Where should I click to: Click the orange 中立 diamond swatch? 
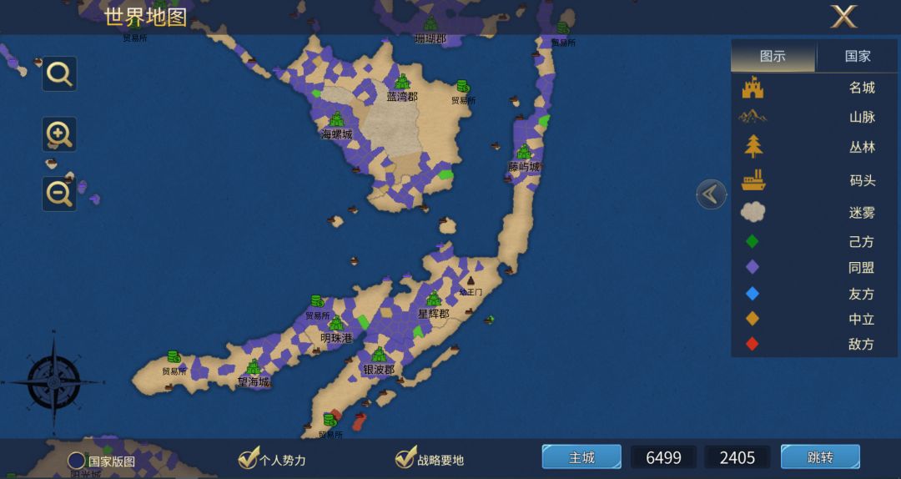pos(753,319)
